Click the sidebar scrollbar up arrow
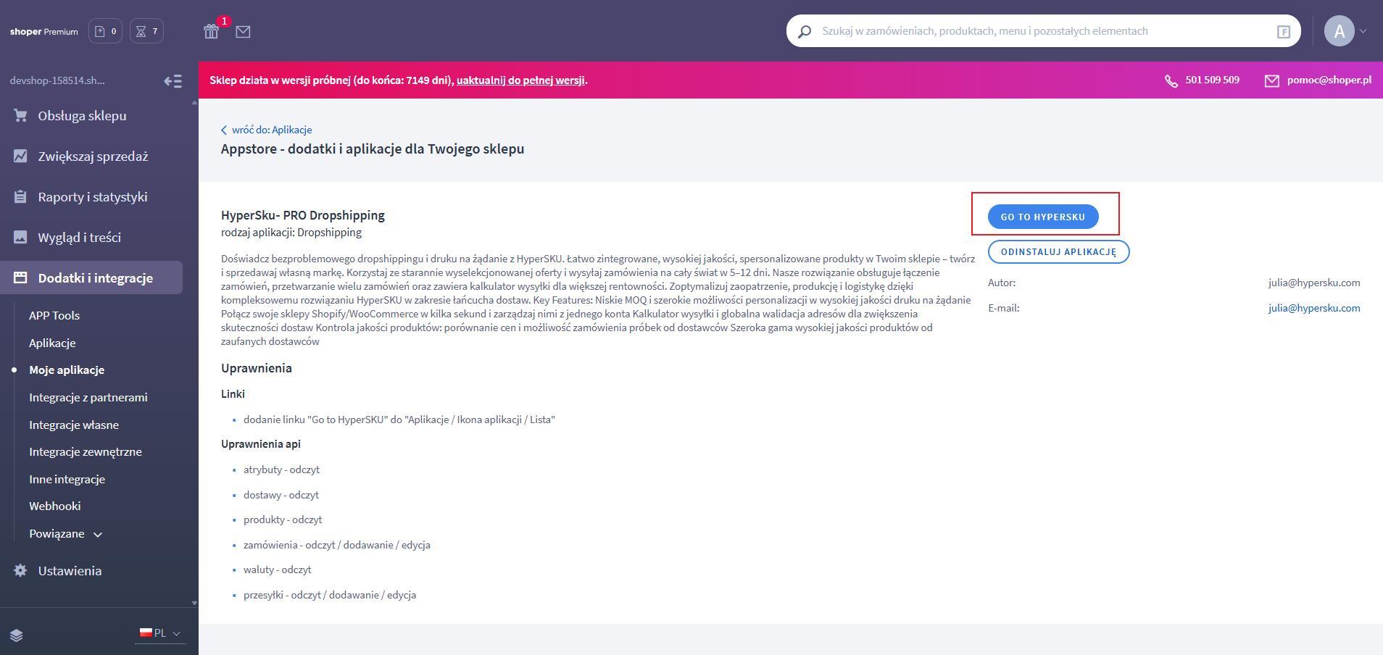Viewport: 1383px width, 655px height. (x=194, y=103)
